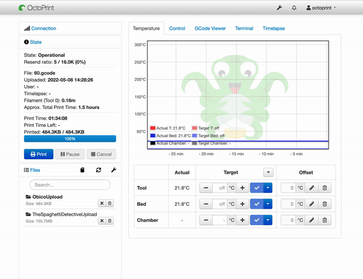Open Tool temperature preset dropdown arrow
The image size is (363, 279).
tap(268, 188)
